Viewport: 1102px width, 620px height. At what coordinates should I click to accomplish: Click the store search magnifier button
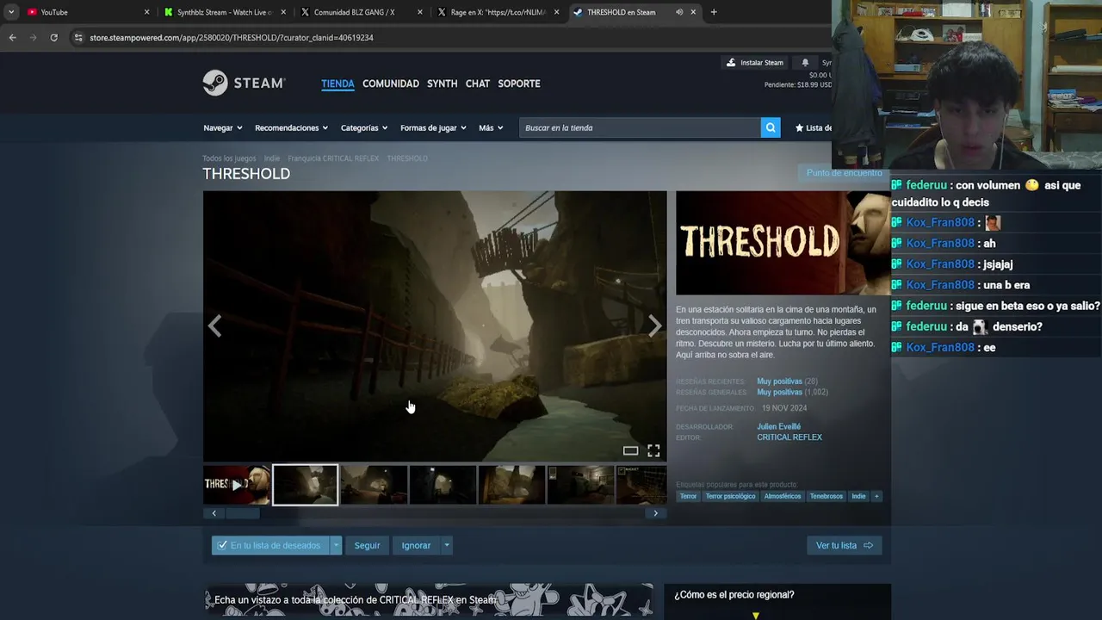click(771, 127)
